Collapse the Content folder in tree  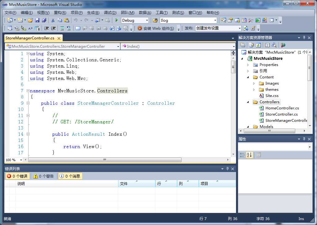click(x=248, y=77)
